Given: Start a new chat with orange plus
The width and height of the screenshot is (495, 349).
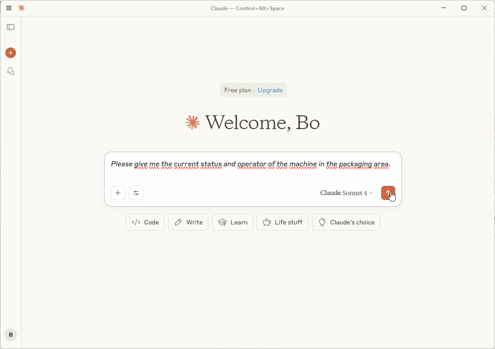Looking at the screenshot, I should click(11, 53).
